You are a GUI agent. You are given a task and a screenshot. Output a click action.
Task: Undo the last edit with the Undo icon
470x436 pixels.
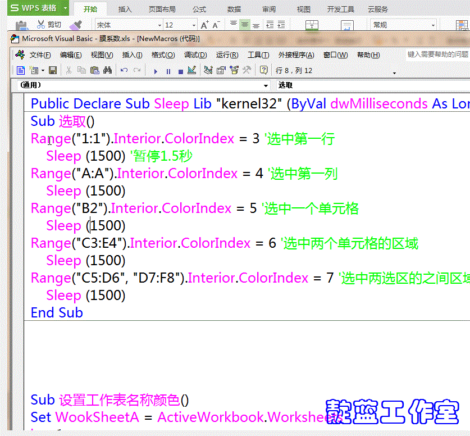tap(124, 70)
